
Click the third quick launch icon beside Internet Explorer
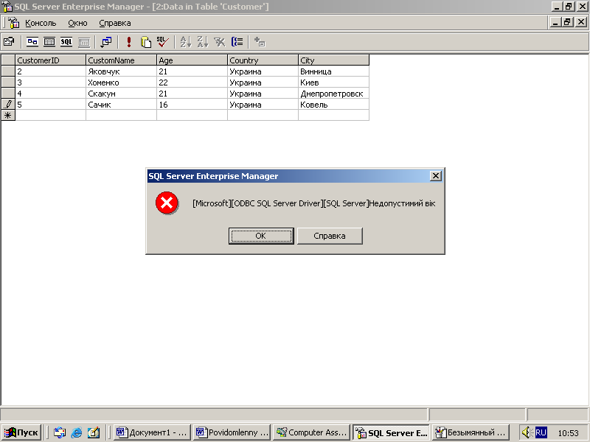click(94, 432)
